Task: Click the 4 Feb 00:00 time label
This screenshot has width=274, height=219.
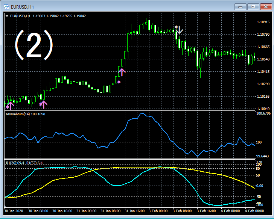Action: 230,211
